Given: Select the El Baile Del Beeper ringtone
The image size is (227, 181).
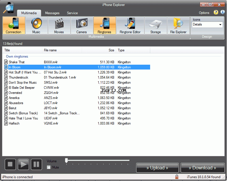Looking at the screenshot, I should point(22,88).
